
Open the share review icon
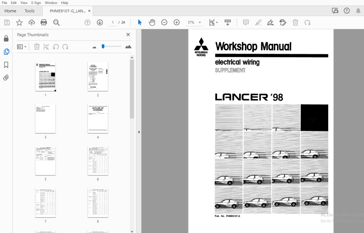[335, 11]
